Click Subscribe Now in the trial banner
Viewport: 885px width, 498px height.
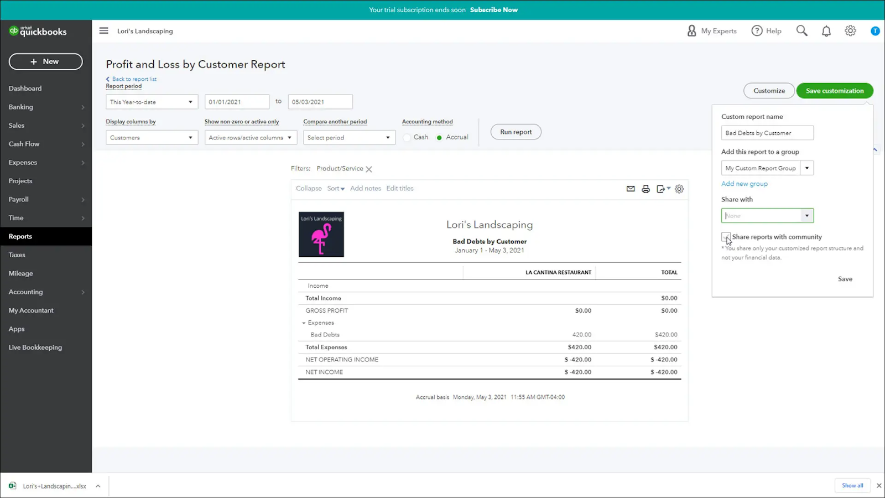[494, 10]
